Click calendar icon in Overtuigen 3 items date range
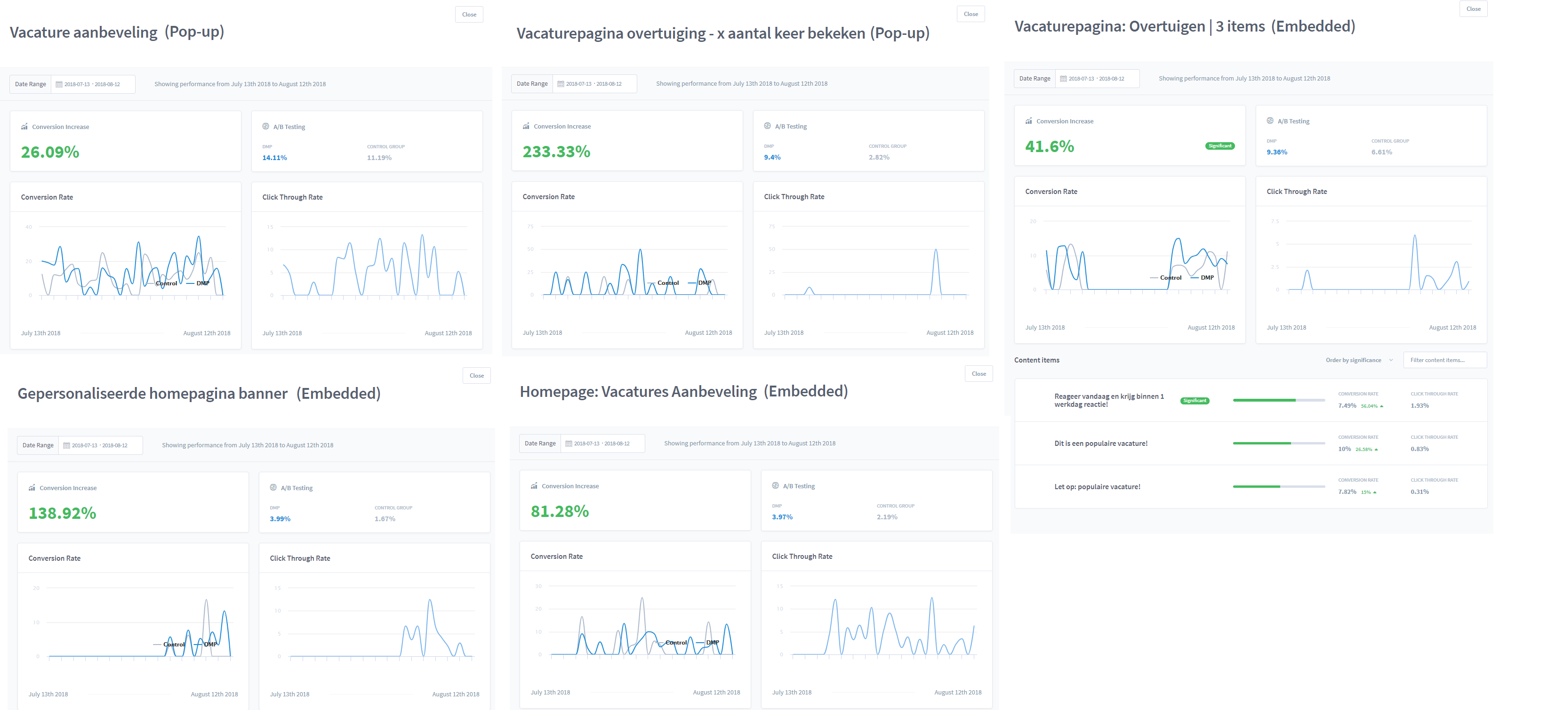The width and height of the screenshot is (1556, 710). point(1063,79)
